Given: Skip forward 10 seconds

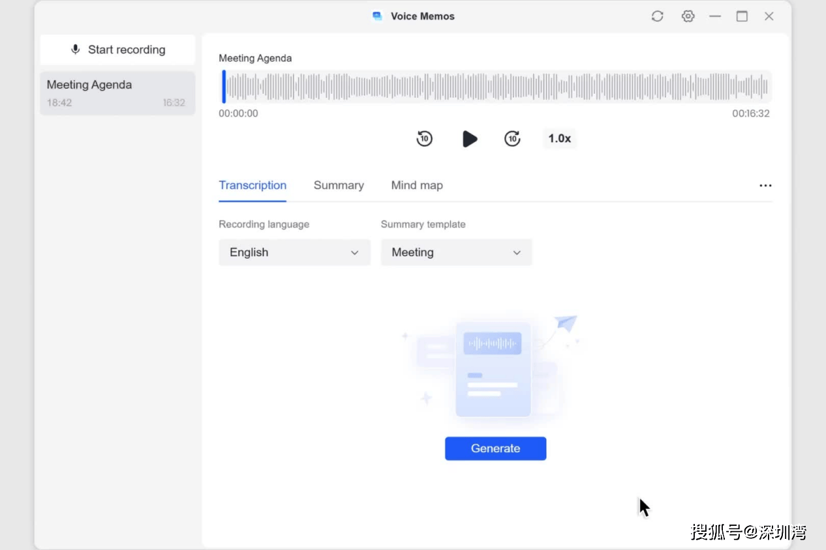Looking at the screenshot, I should coord(512,139).
